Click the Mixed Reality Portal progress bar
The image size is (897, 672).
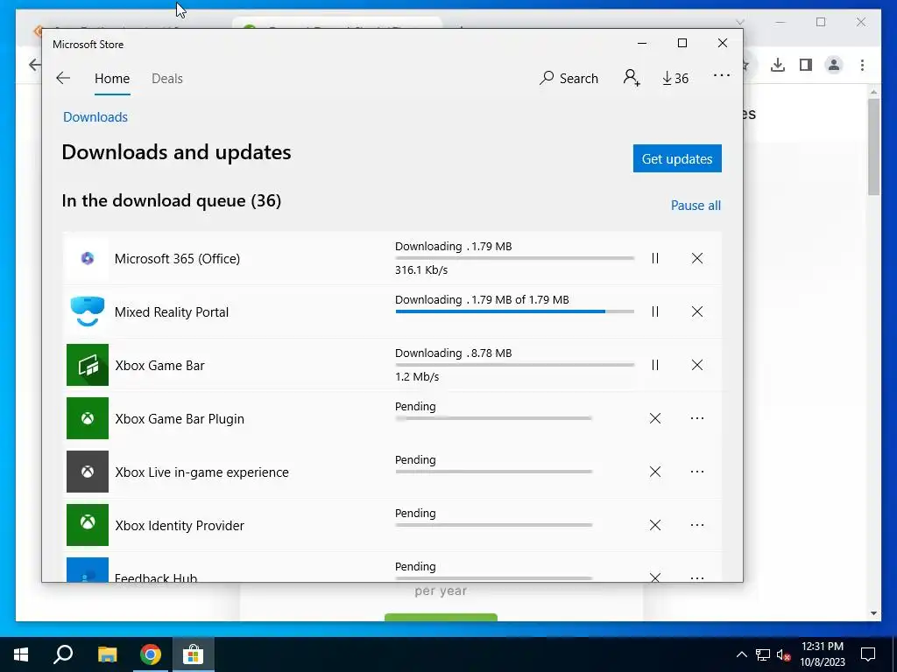point(515,311)
